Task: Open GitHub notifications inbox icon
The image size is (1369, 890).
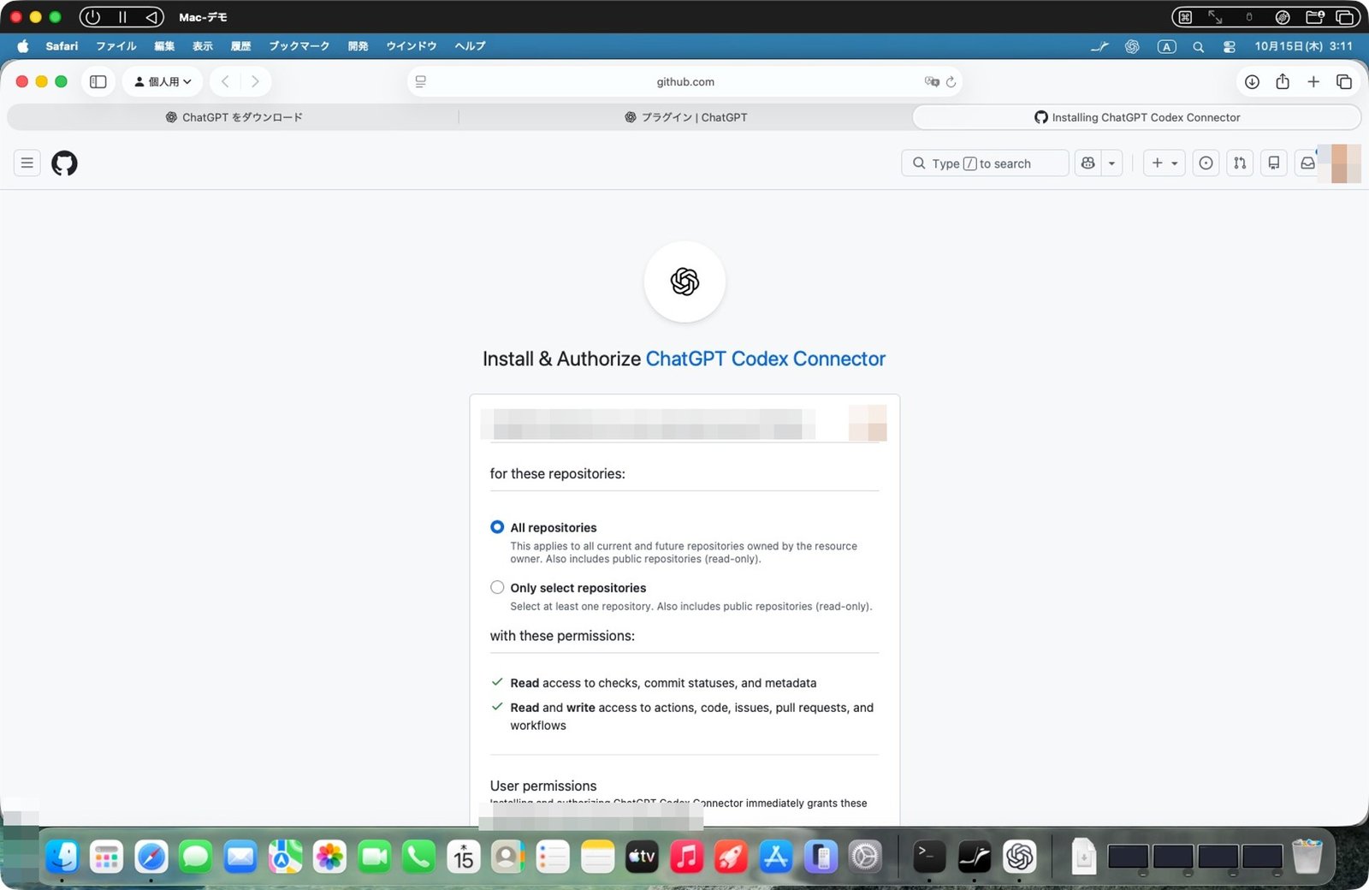Action: click(1307, 163)
